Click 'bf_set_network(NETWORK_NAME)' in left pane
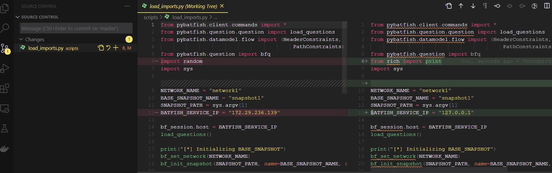Image resolution: width=552 pixels, height=173 pixels. pyautogui.click(x=205, y=156)
